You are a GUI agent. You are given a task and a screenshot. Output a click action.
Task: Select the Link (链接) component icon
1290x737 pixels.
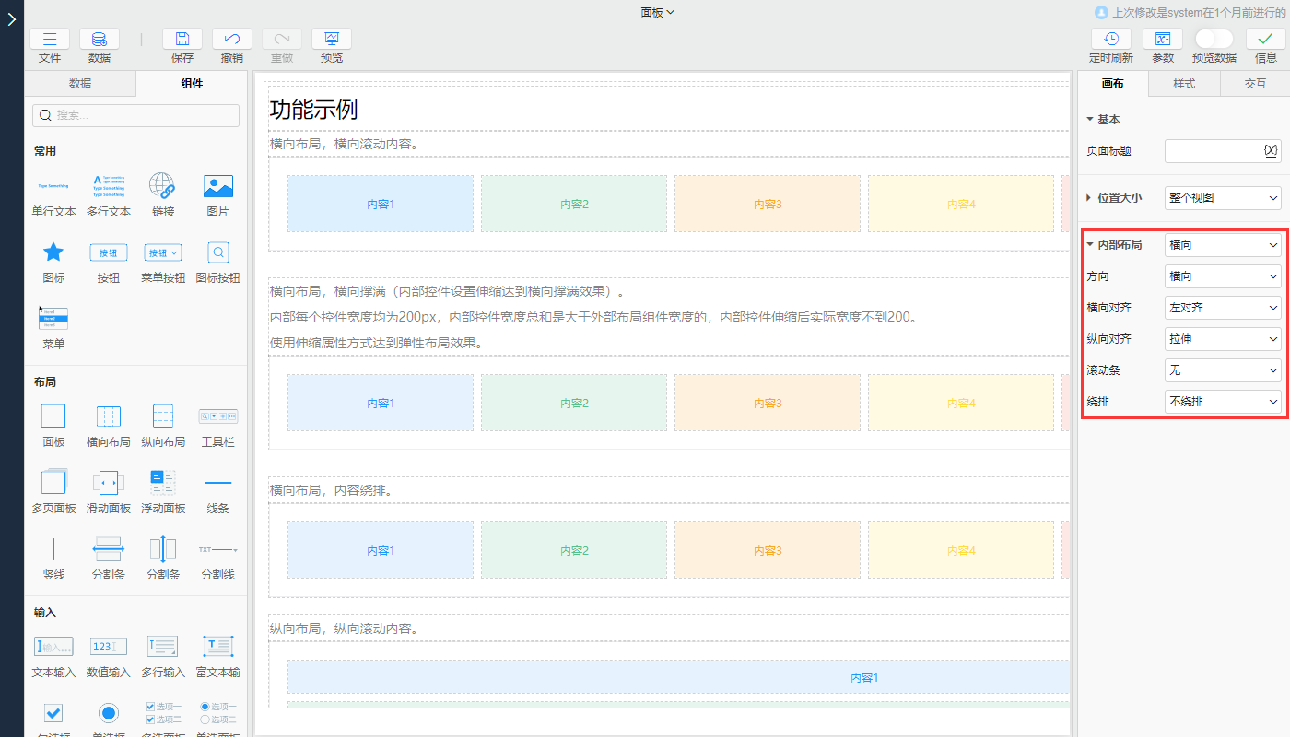[x=163, y=187]
